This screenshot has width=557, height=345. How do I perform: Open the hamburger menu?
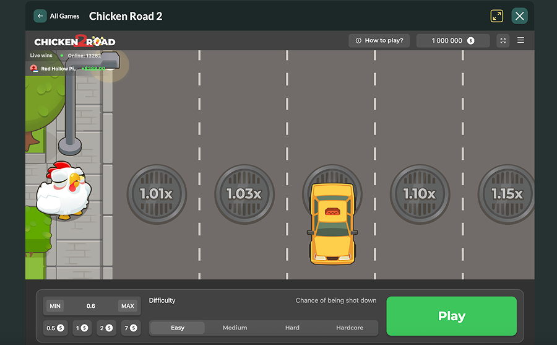(520, 40)
